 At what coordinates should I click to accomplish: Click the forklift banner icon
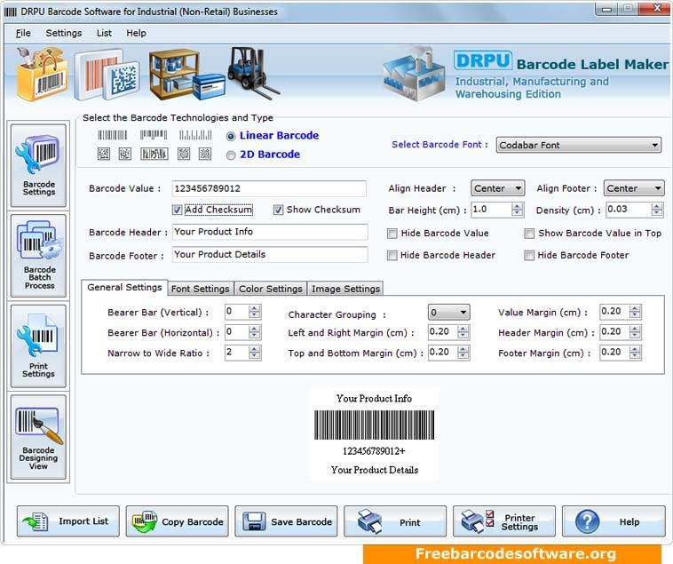tap(253, 72)
